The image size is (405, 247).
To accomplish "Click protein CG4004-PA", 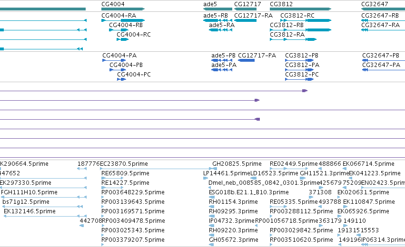I will [119, 56].
